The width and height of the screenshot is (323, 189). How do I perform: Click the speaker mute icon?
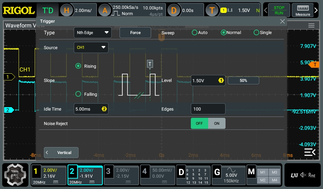point(303,175)
